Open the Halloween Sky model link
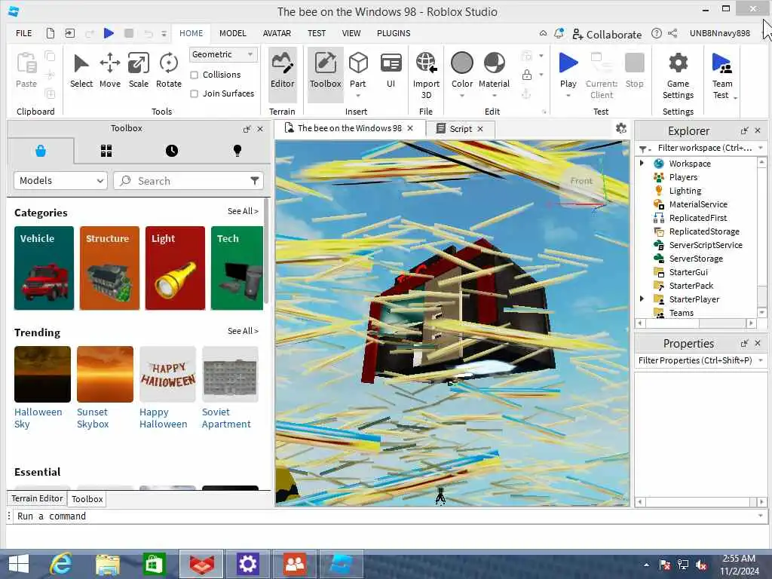Viewport: 772px width, 579px height. (x=38, y=418)
